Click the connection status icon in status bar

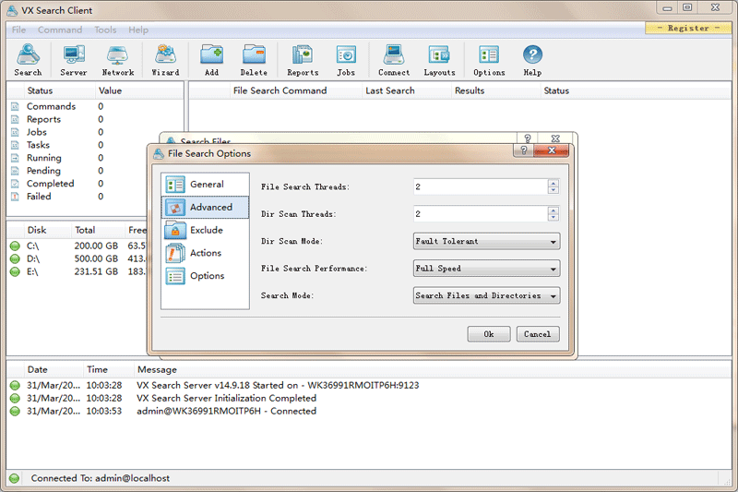pyautogui.click(x=14, y=478)
